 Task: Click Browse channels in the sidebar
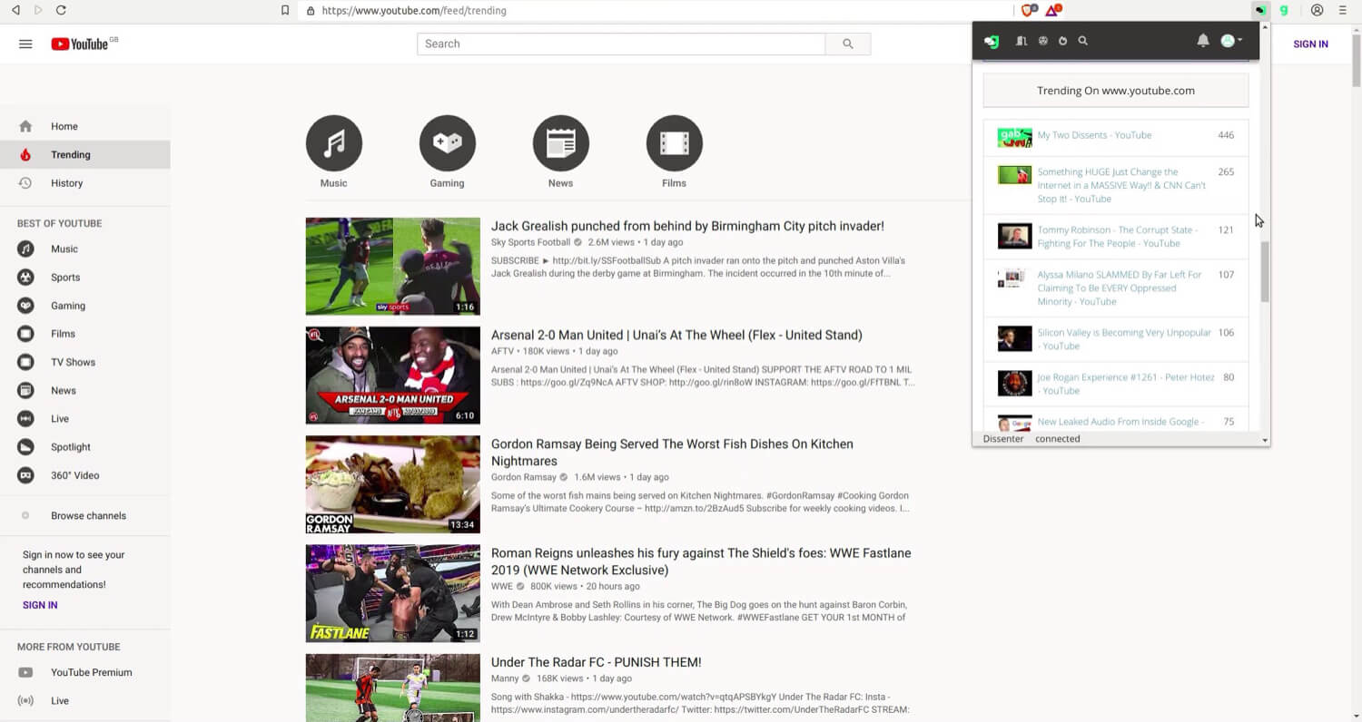click(84, 515)
